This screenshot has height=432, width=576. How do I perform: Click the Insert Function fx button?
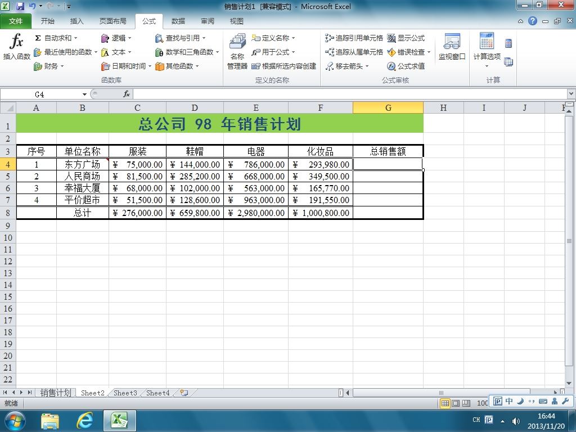click(16, 46)
